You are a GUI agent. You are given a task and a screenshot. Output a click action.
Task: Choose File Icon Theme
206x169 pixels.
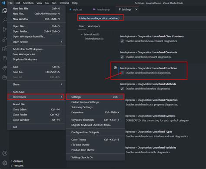click(96, 145)
